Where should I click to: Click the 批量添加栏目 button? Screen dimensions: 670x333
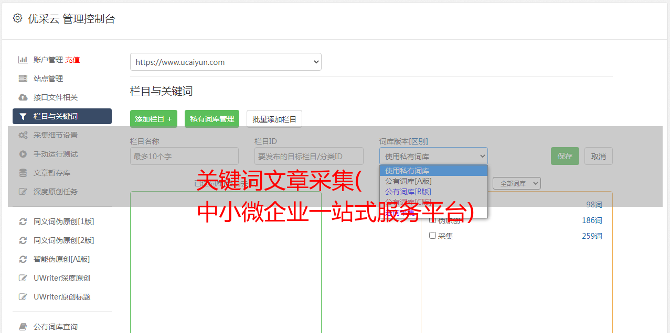(x=274, y=119)
